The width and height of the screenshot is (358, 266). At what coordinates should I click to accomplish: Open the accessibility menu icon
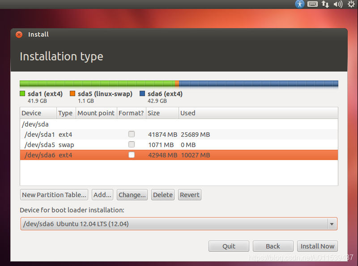click(x=299, y=4)
